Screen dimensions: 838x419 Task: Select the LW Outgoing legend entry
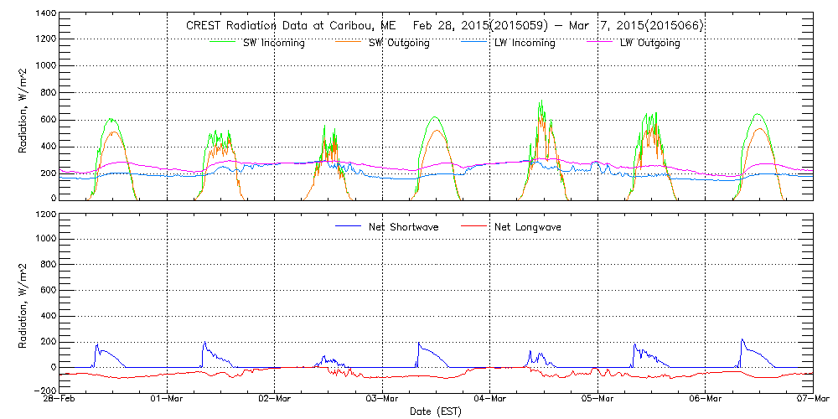(x=649, y=43)
